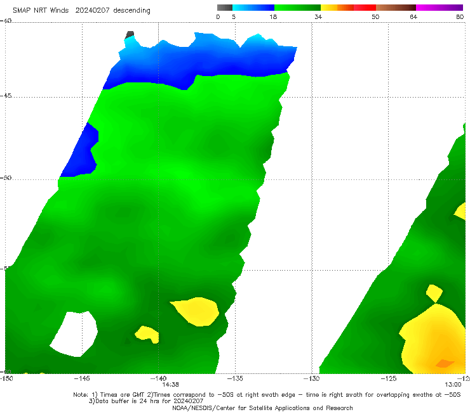Screen dimensions: 470x412
Task: Click the white data gap hole in left swath
Action: 75,333
